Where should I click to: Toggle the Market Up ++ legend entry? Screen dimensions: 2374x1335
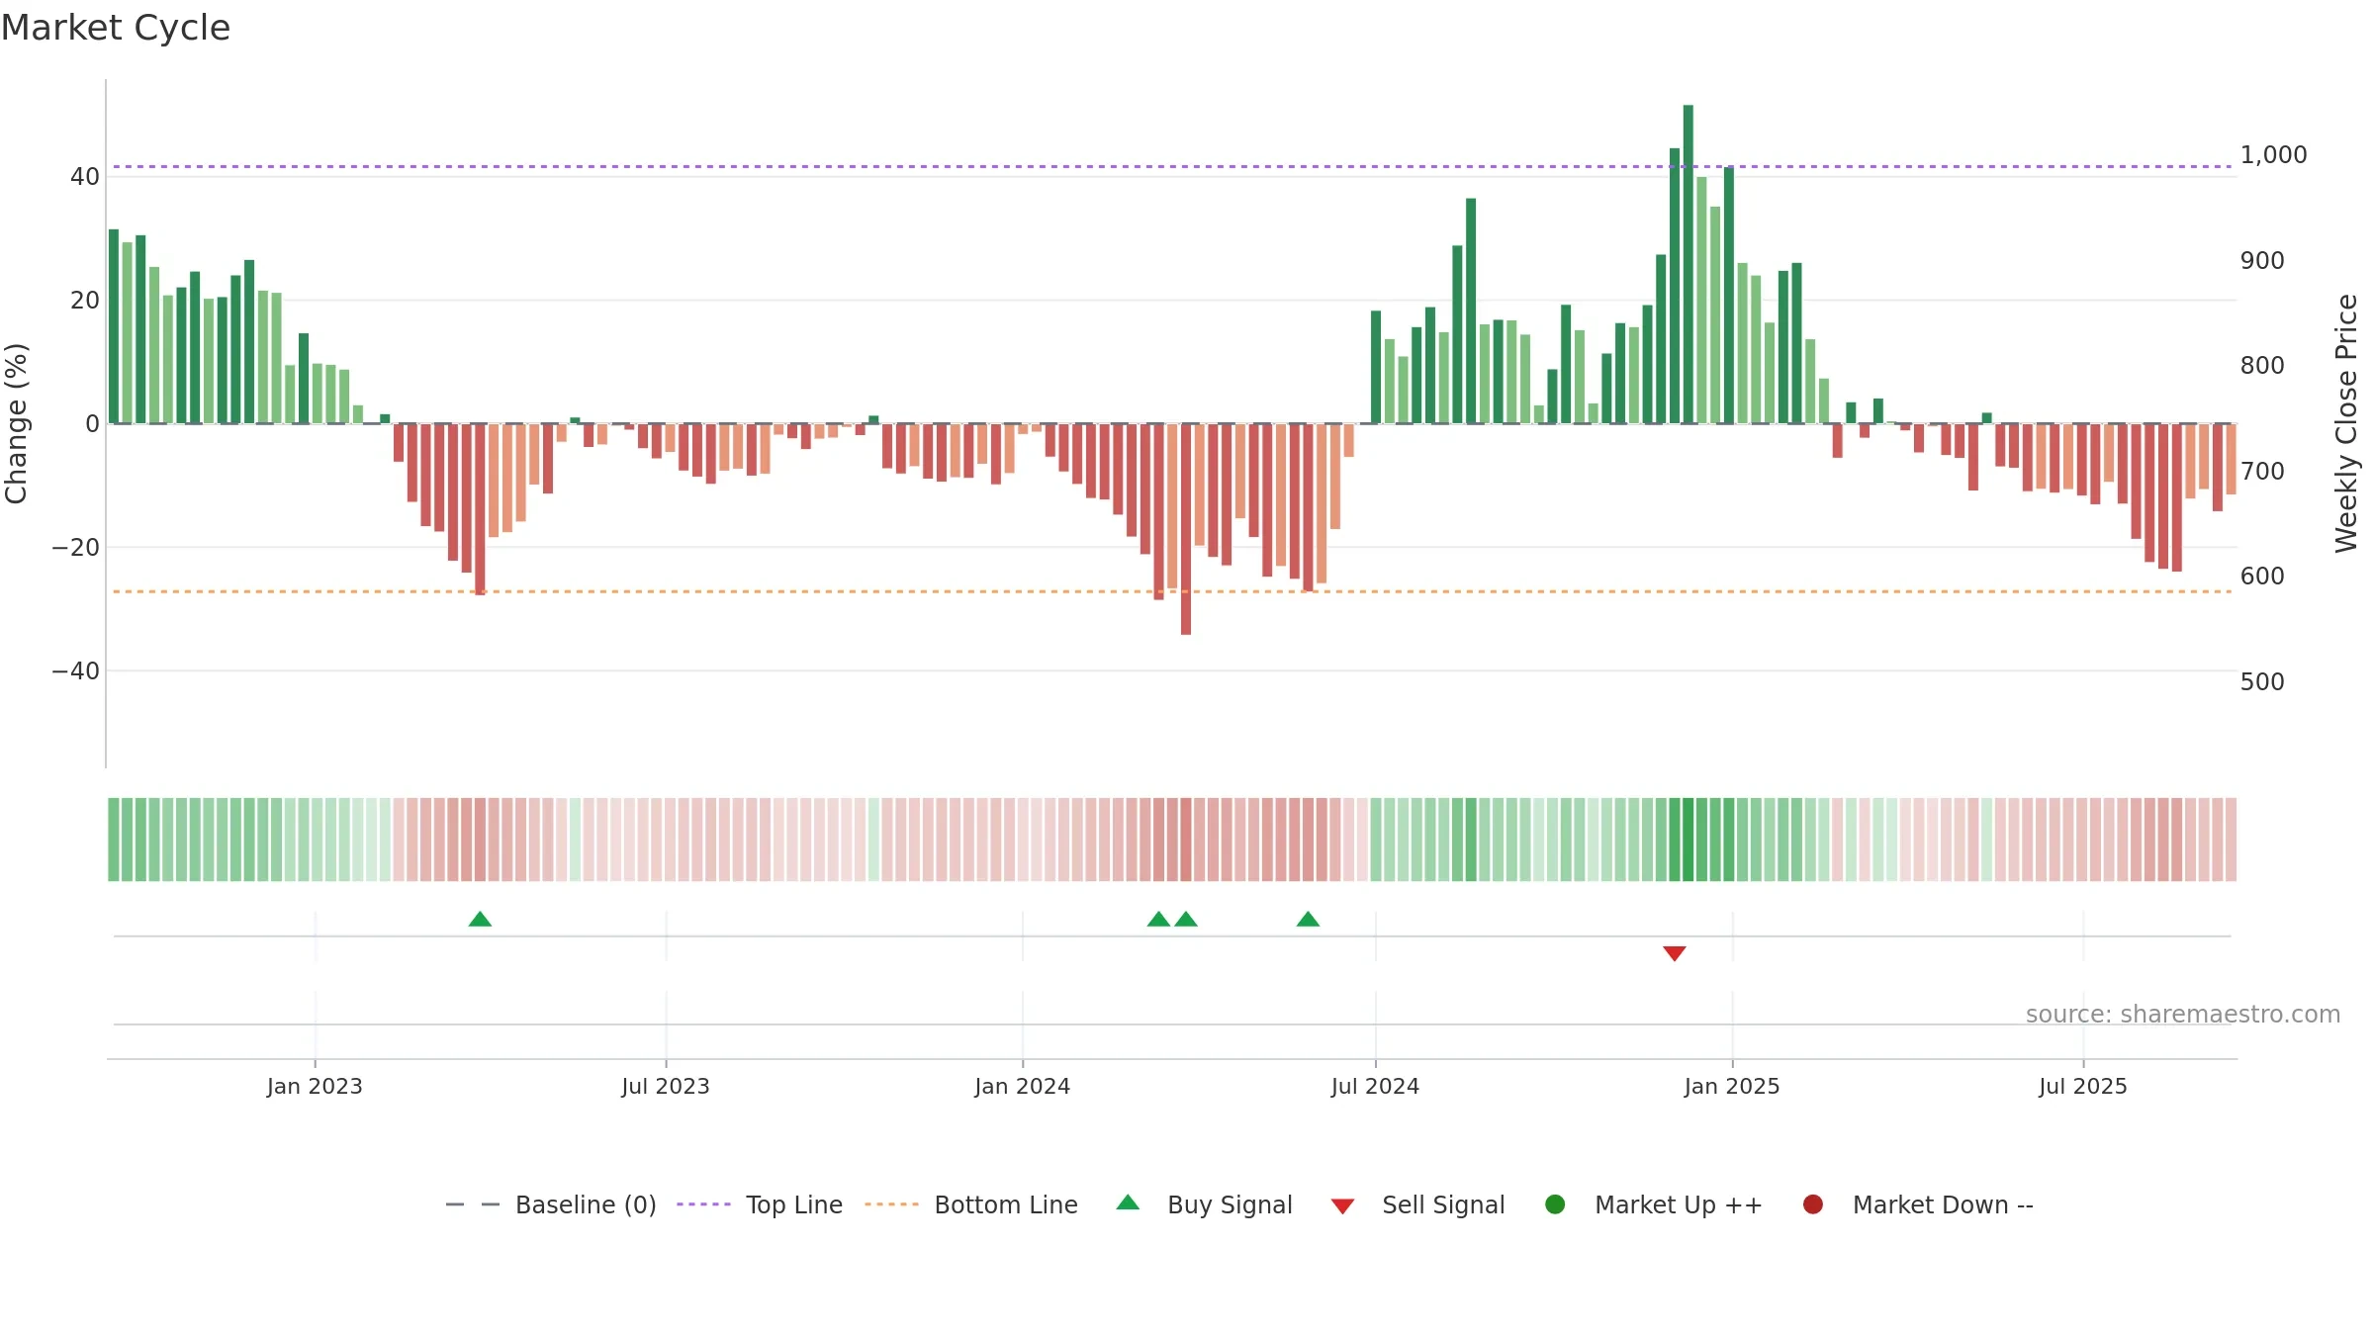[1654, 1204]
